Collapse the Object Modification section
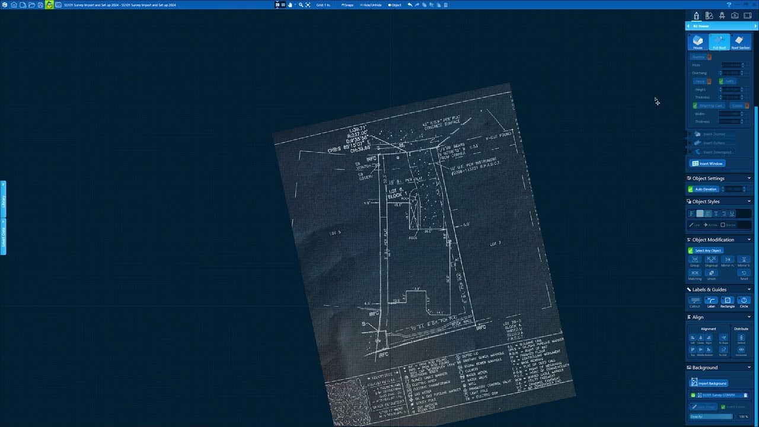Screen dimensions: 759x427 tap(749, 240)
